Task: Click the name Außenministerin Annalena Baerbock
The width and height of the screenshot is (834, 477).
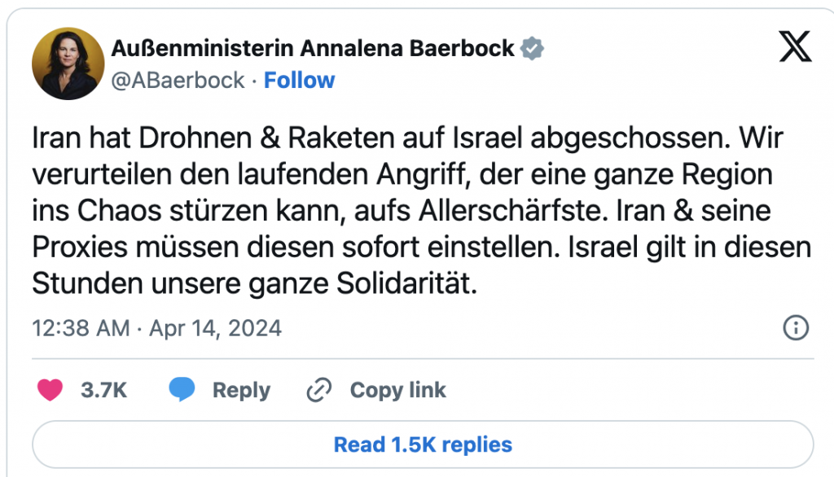Action: 312,49
